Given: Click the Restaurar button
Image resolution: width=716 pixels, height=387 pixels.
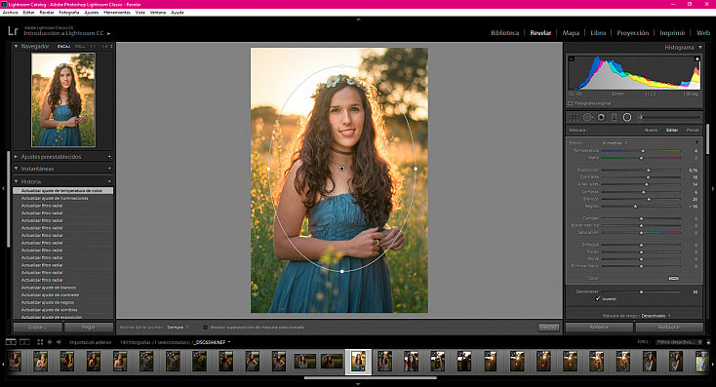Looking at the screenshot, I should [669, 327].
